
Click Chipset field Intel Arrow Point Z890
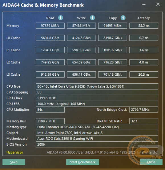point(97,133)
